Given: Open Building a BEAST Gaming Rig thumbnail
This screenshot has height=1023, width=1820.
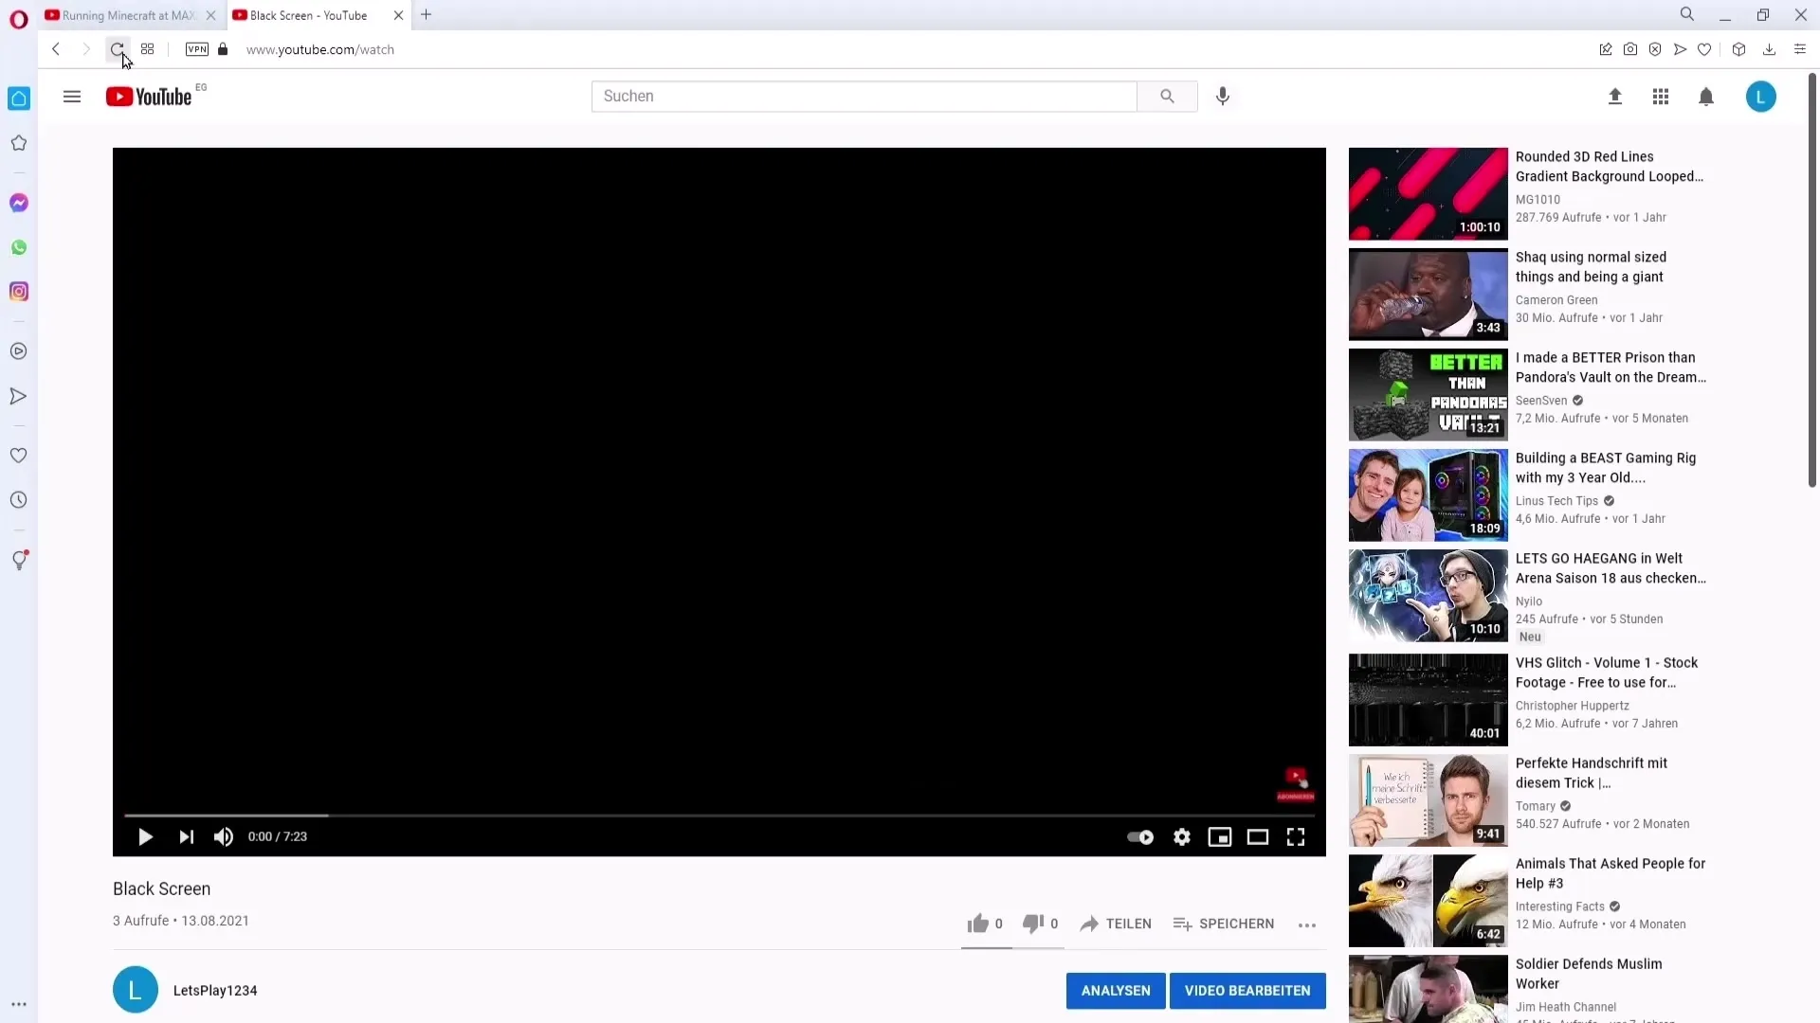Looking at the screenshot, I should 1428,494.
